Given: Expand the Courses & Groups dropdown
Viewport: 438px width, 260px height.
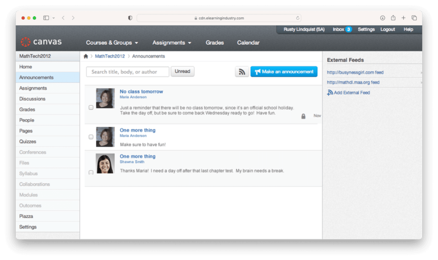Looking at the screenshot, I should coord(112,43).
